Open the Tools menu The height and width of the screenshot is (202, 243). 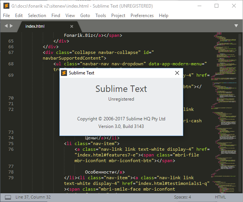pyautogui.click(x=101, y=16)
